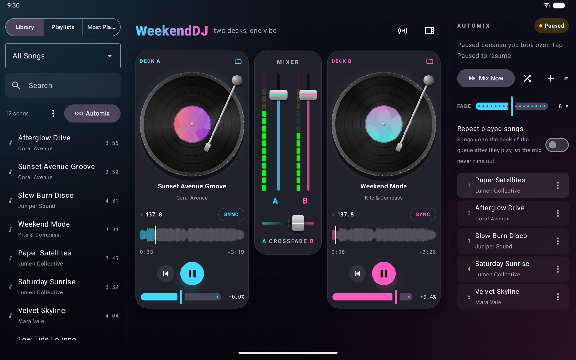
Task: Select Slow Burn Disco in song list
Action: [63, 200]
